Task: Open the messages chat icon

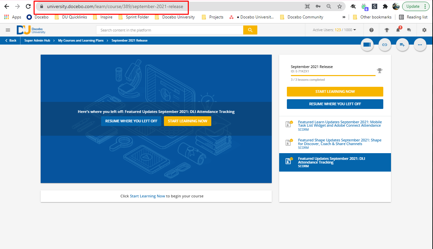Action: 409,30
